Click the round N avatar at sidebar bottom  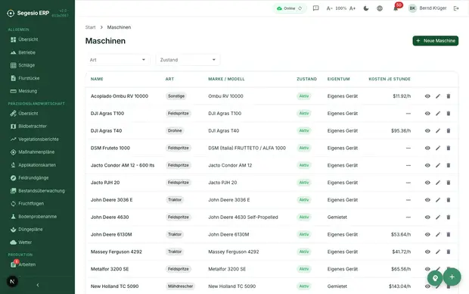point(12,281)
